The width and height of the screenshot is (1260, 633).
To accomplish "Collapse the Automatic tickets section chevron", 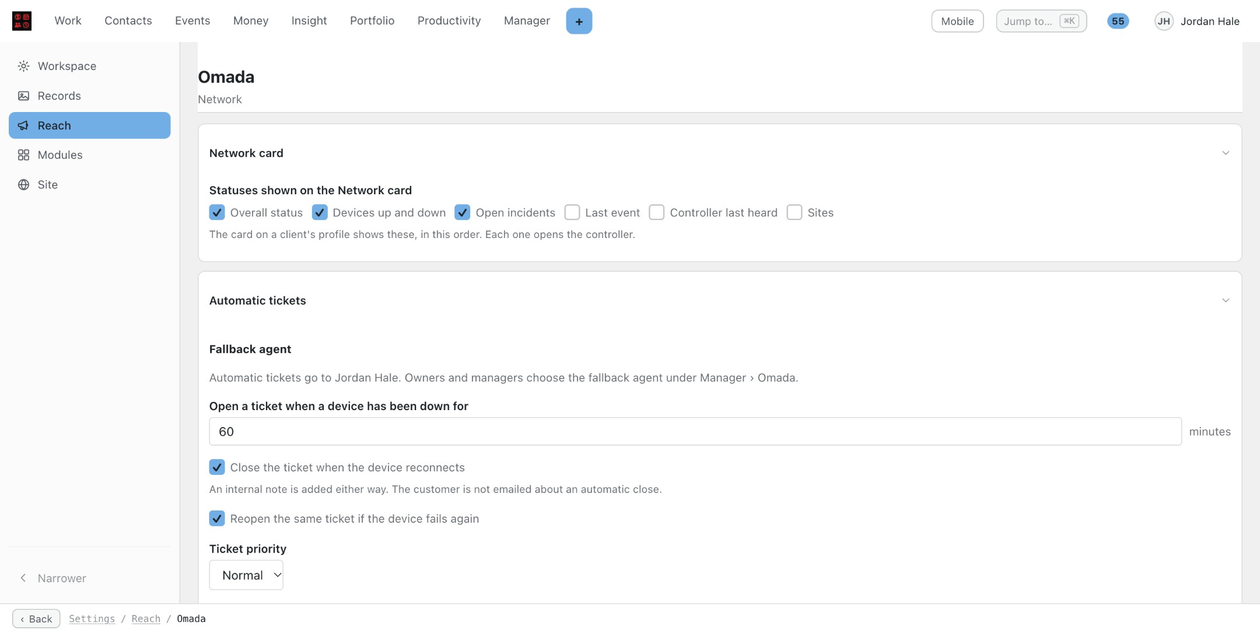I will pos(1226,300).
